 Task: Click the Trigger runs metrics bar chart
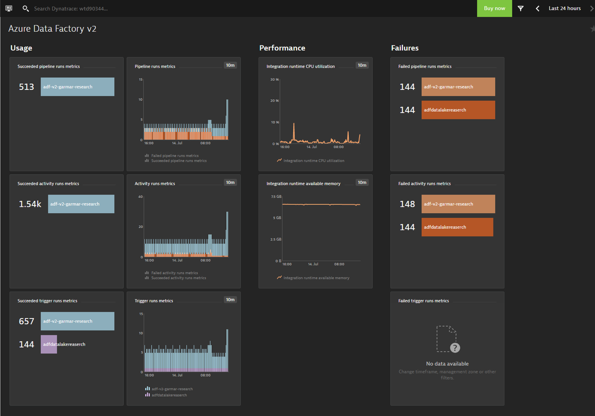tap(185, 343)
